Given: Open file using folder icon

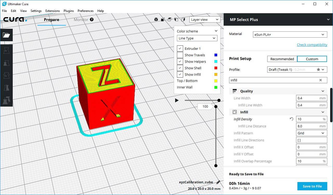Looking at the screenshot, I should 6,35.
